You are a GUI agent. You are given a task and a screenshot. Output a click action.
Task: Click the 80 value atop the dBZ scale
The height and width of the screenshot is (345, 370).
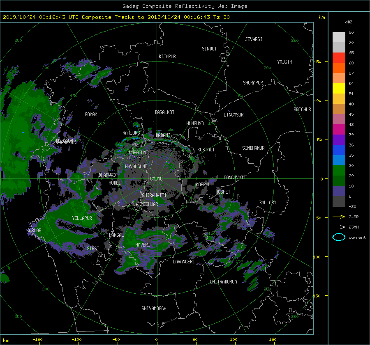(351, 32)
